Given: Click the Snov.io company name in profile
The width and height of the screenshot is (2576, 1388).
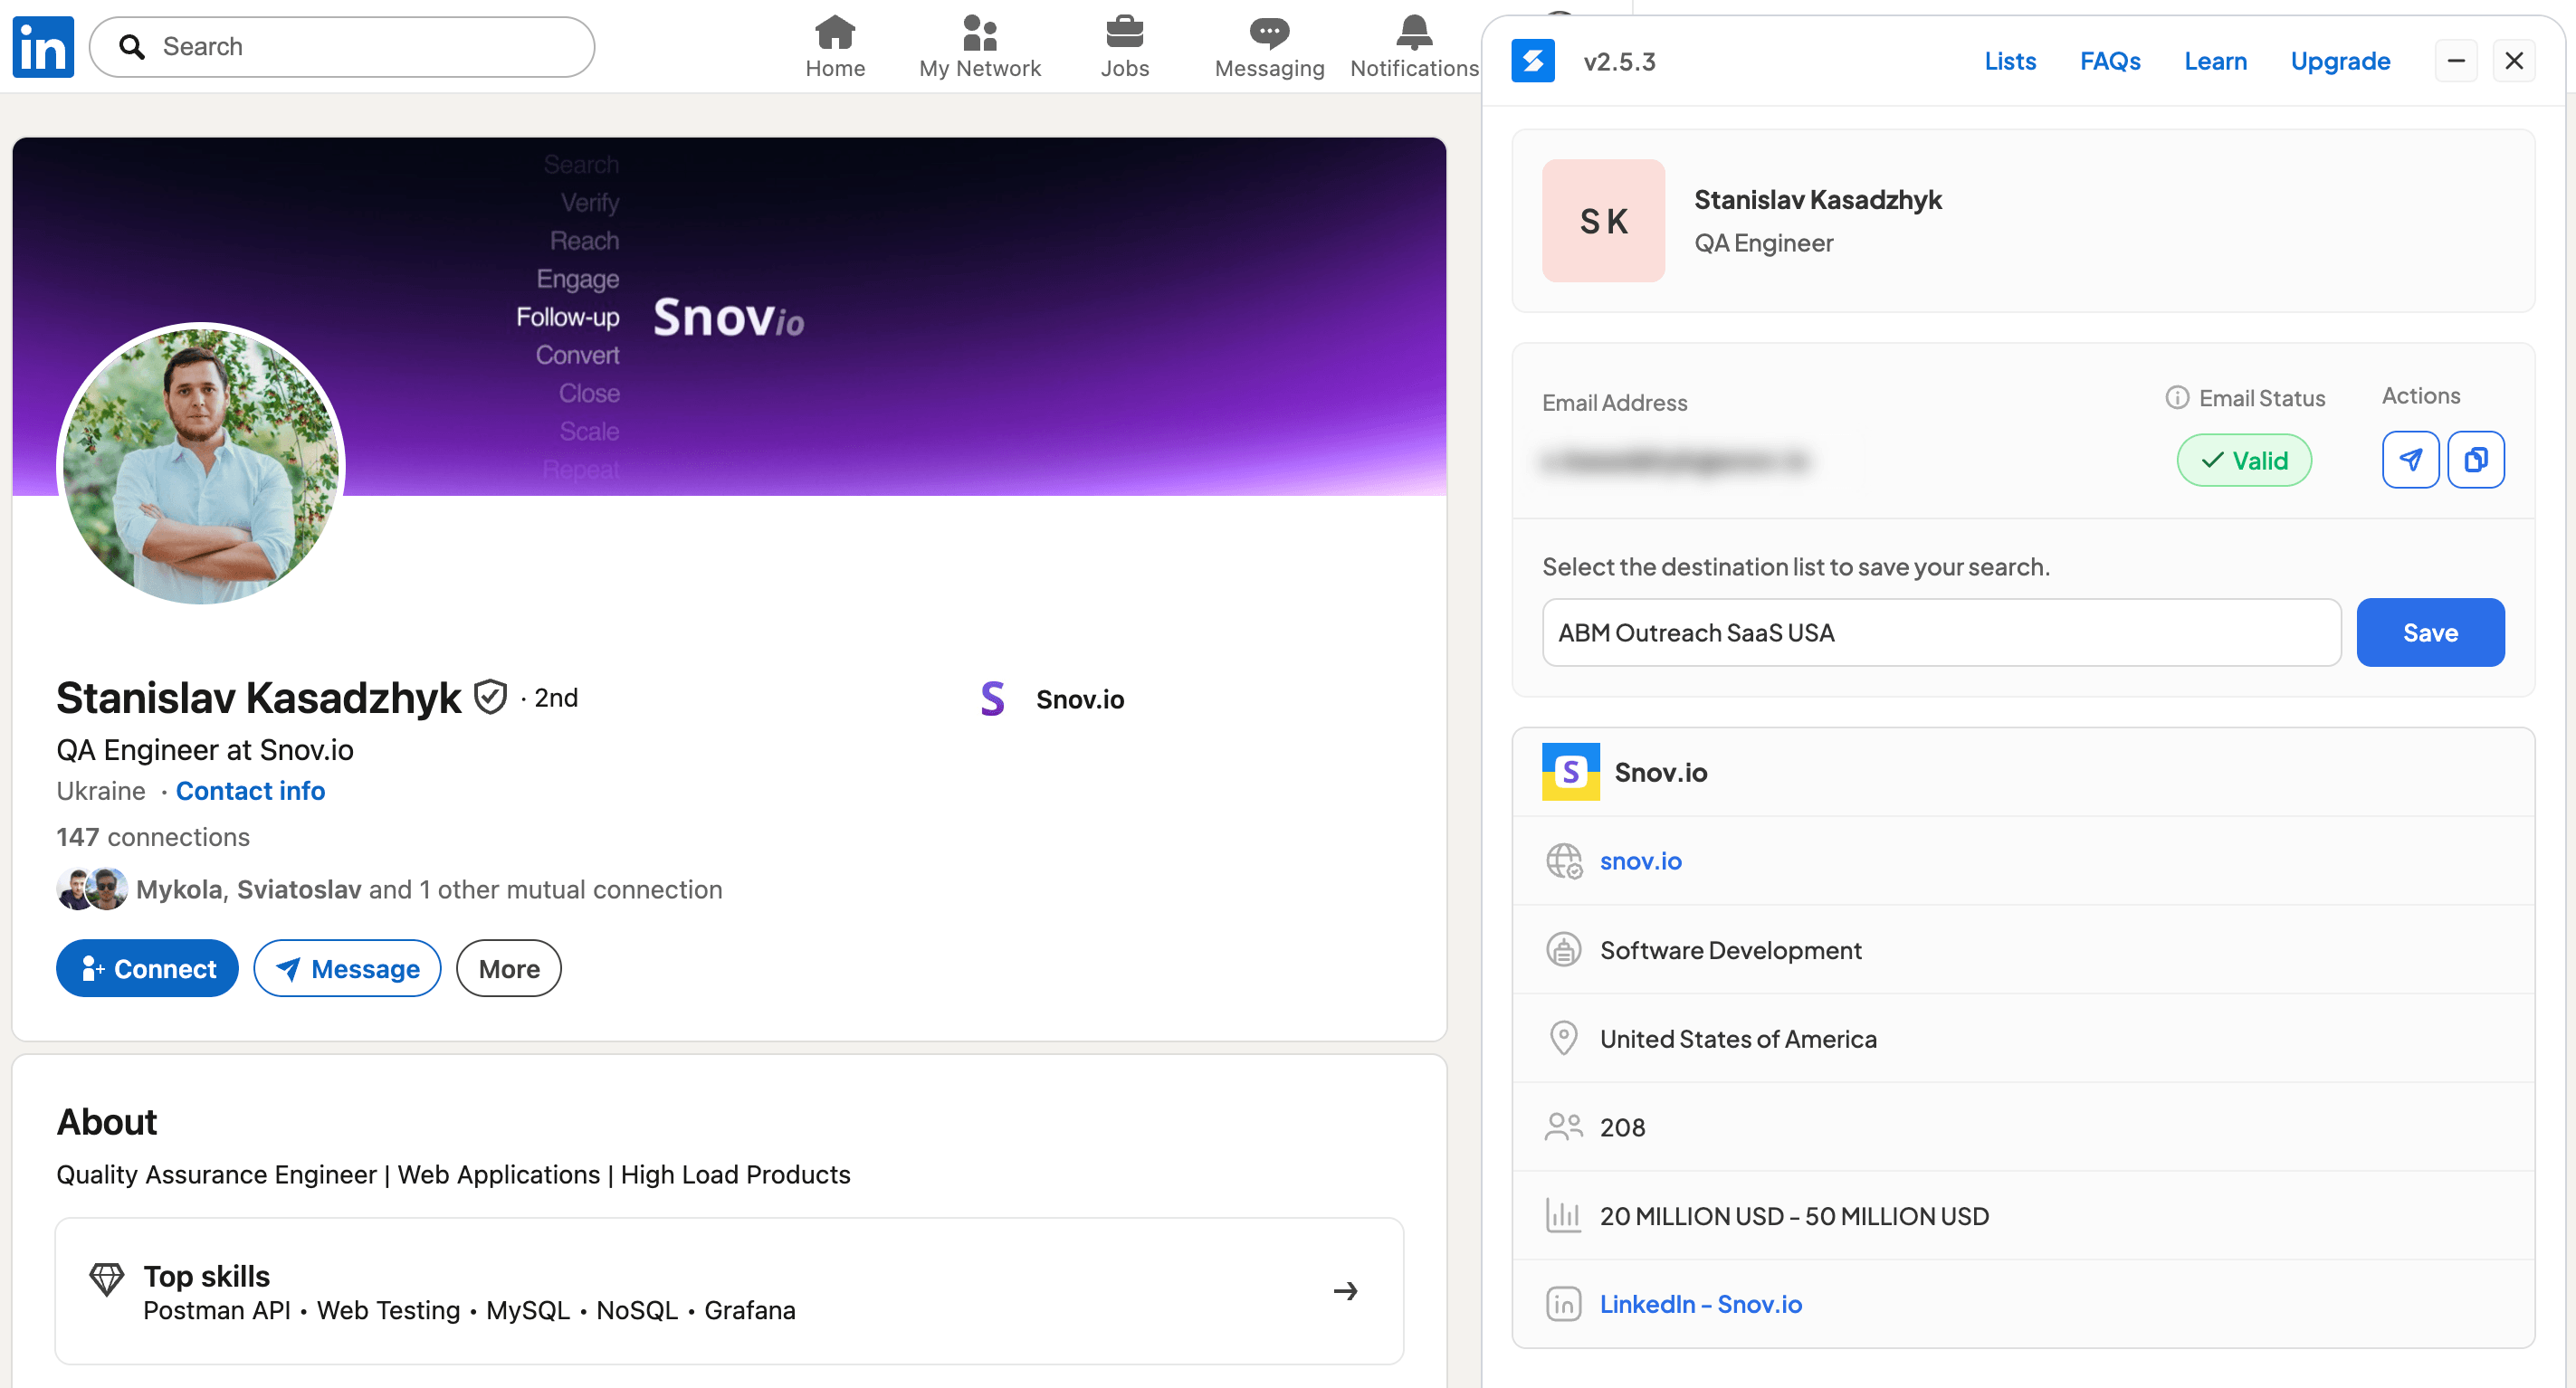Looking at the screenshot, I should pos(1080,699).
